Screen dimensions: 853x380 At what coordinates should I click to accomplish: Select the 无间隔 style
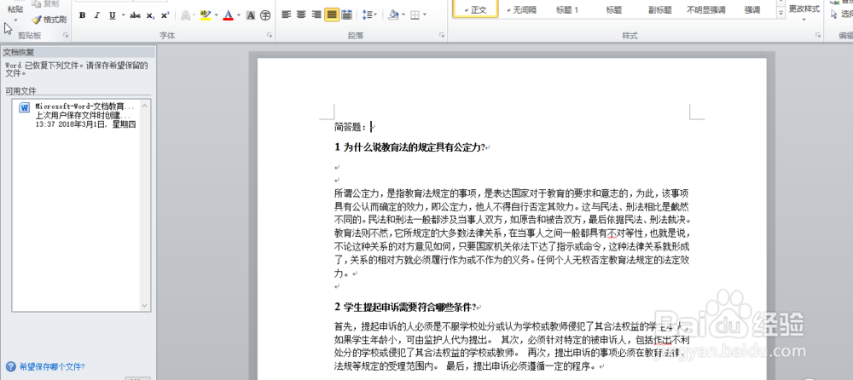[x=520, y=9]
